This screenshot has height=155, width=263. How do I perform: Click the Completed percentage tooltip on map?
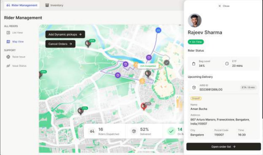tap(148, 66)
